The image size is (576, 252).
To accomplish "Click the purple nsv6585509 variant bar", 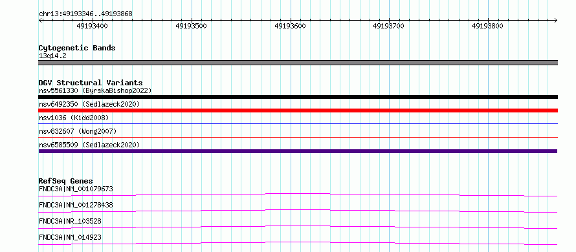I will coord(298,151).
